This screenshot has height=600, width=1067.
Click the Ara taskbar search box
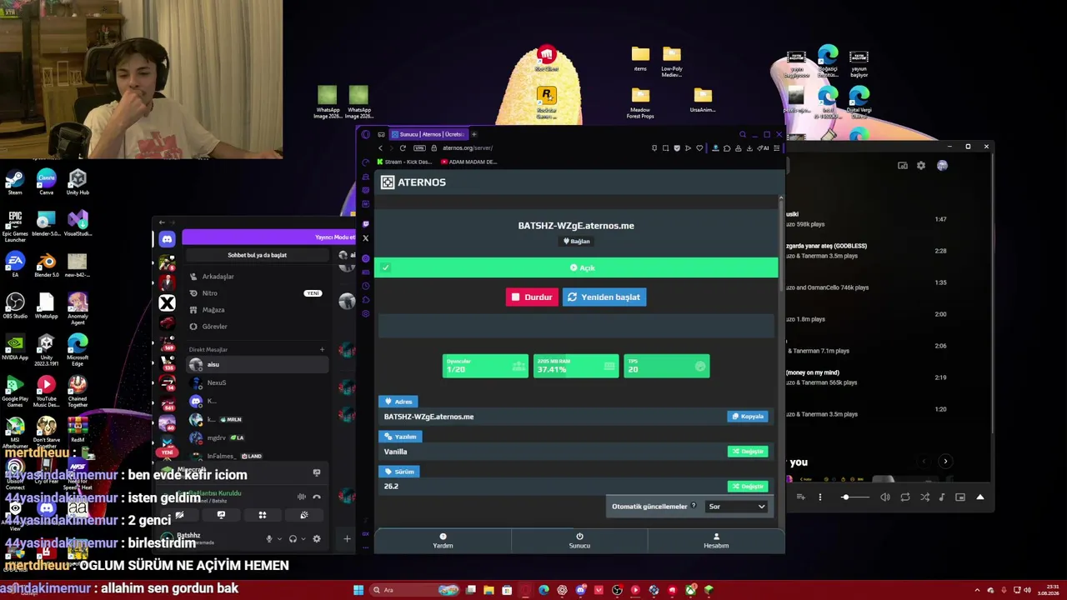(414, 590)
